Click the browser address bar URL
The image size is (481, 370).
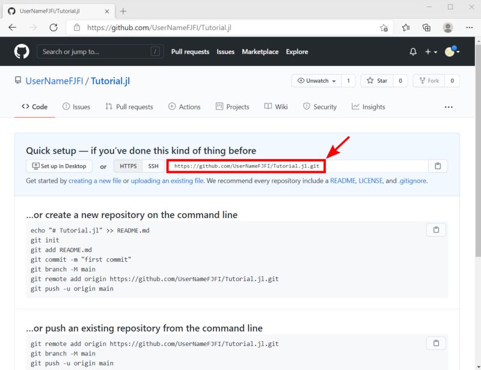click(x=159, y=28)
